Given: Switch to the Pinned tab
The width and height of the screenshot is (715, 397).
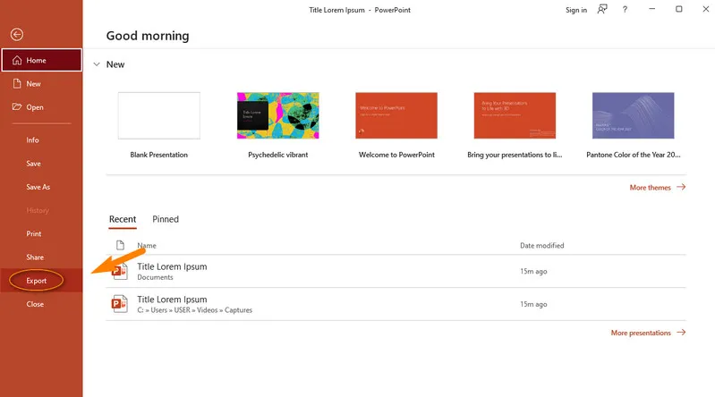Looking at the screenshot, I should 166,219.
